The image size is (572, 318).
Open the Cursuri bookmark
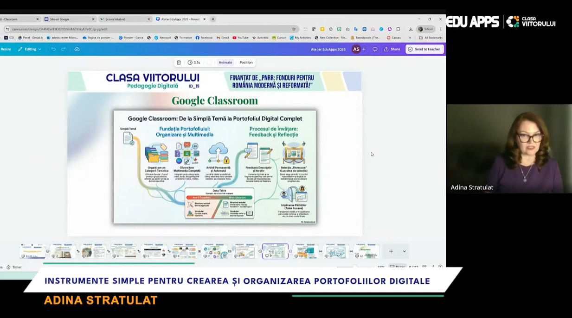pos(279,38)
